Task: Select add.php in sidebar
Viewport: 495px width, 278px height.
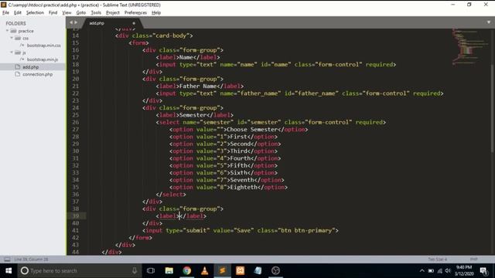Action: (x=30, y=67)
